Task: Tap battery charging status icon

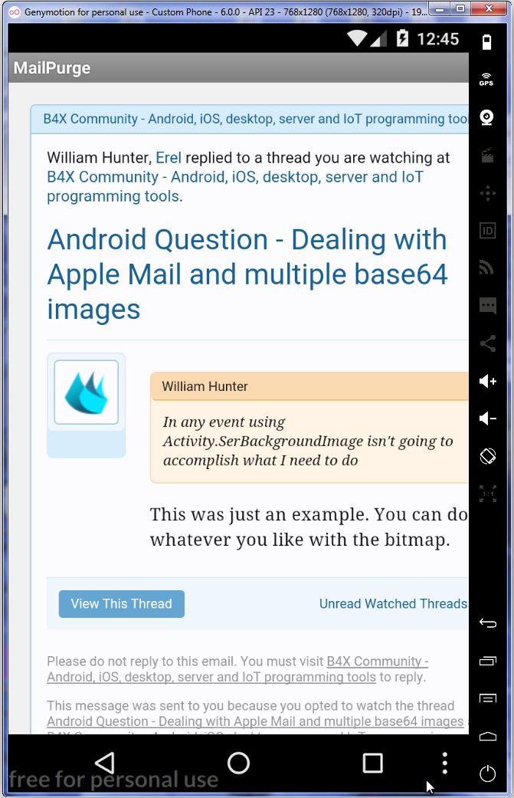Action: [402, 38]
